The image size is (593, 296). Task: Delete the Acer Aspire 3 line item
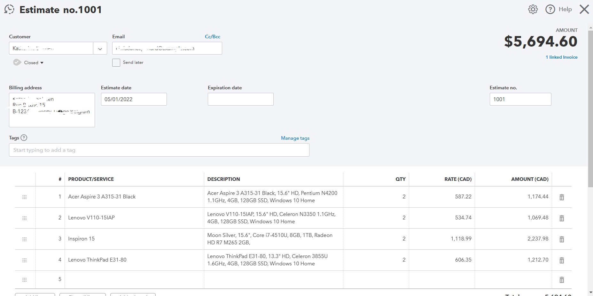562,197
